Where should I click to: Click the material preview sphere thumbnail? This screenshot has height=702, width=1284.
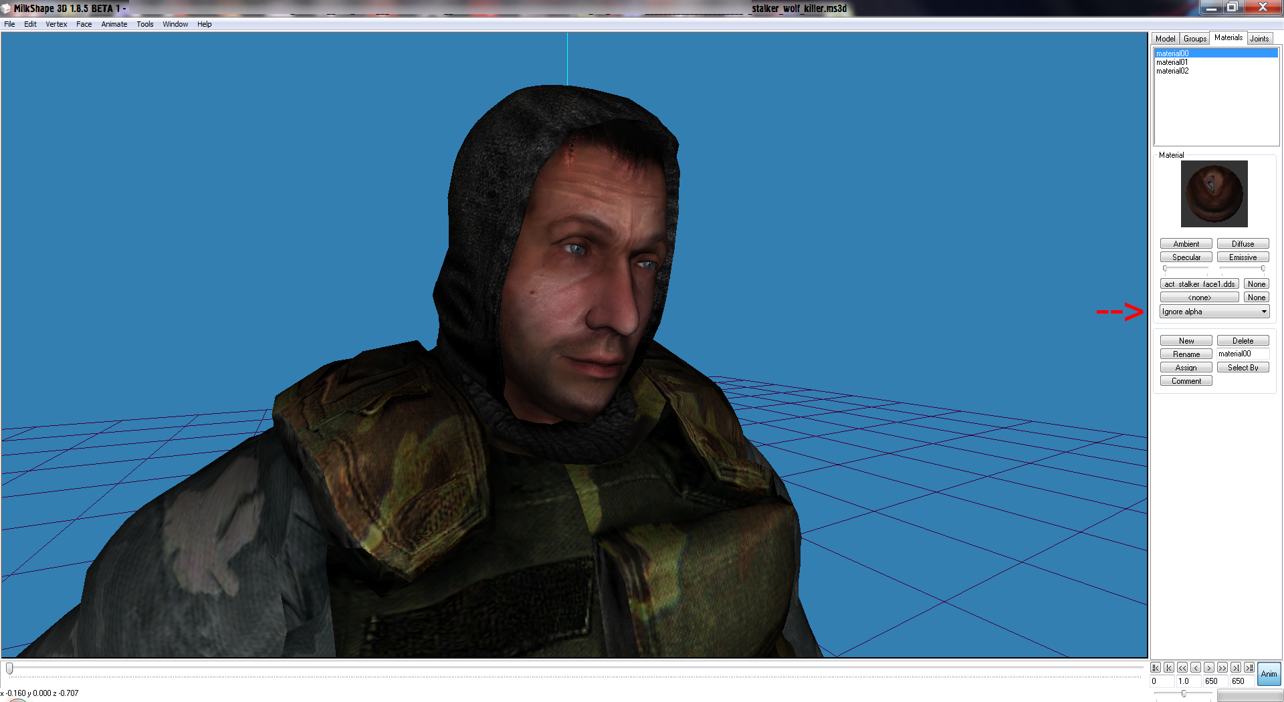[x=1214, y=194]
